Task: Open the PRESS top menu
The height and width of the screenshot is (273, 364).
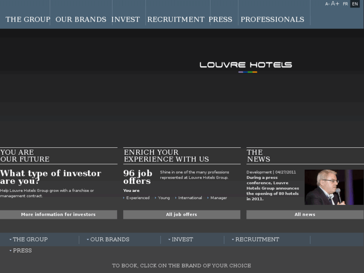Action: [220, 19]
